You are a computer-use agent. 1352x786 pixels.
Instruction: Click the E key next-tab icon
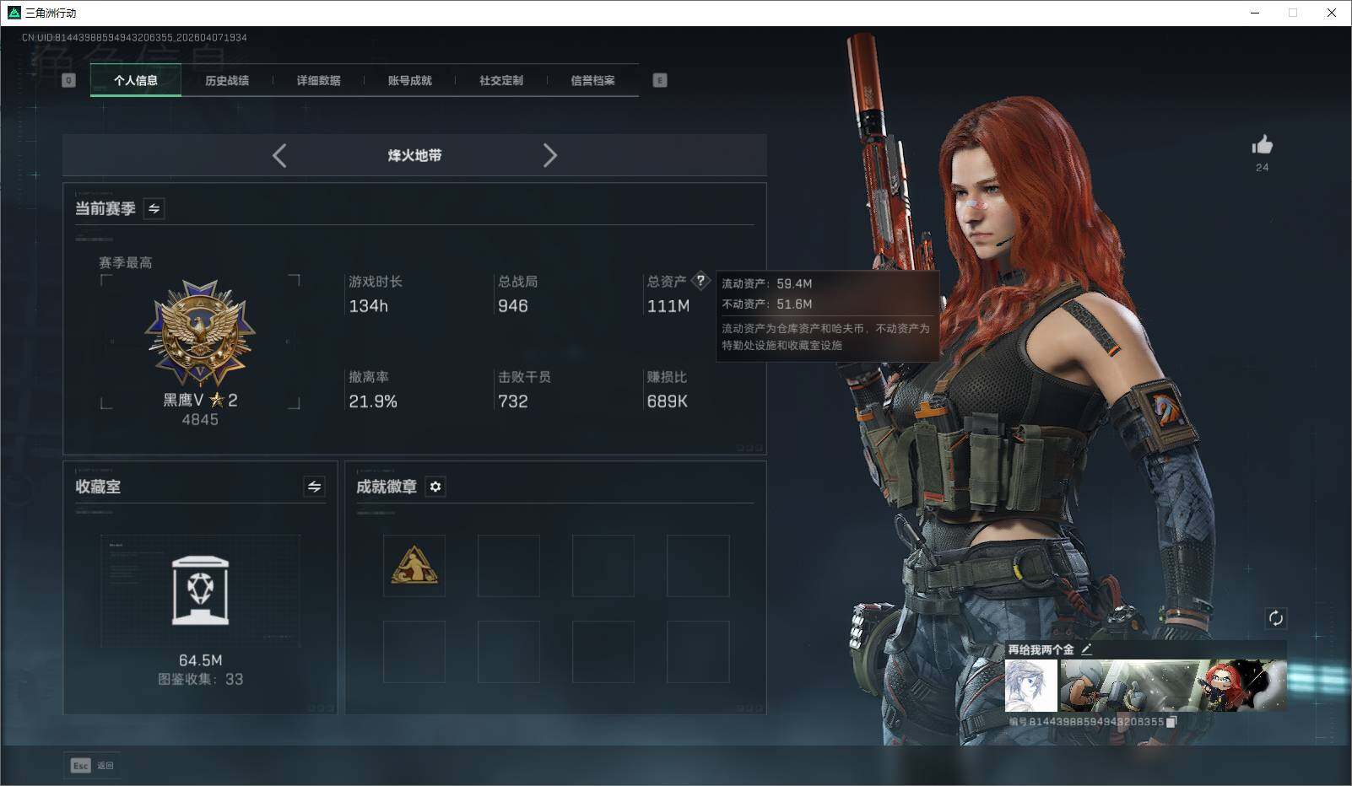point(660,80)
